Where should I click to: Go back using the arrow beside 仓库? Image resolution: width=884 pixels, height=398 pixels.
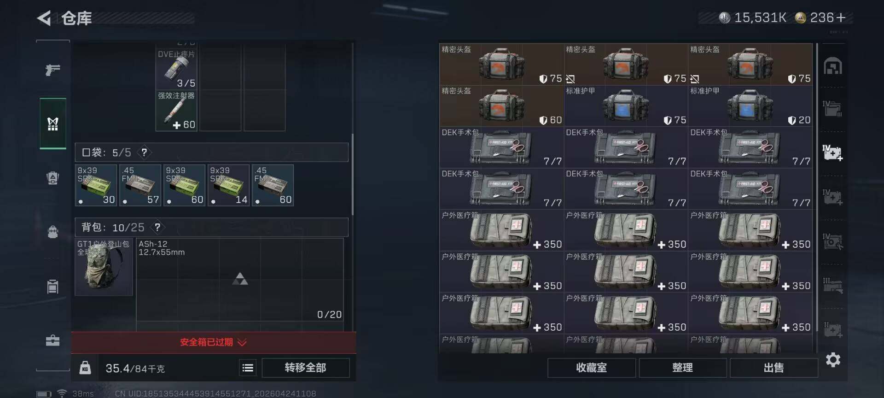[44, 18]
